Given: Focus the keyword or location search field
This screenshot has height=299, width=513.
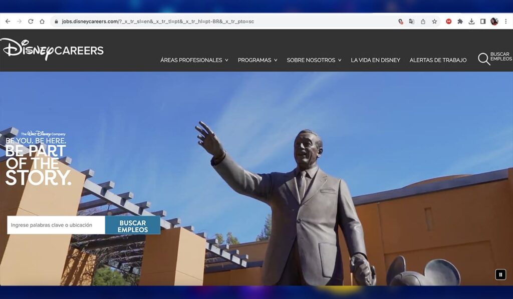Looking at the screenshot, I should (56, 225).
